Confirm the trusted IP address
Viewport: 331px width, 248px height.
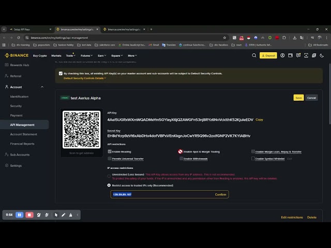pyautogui.click(x=220, y=194)
